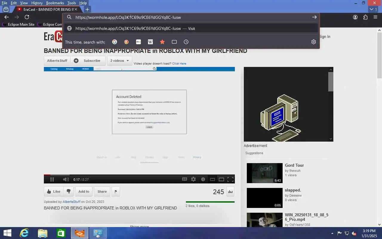The image size is (382, 239).
Task: Like the video
Action: pyautogui.click(x=53, y=191)
